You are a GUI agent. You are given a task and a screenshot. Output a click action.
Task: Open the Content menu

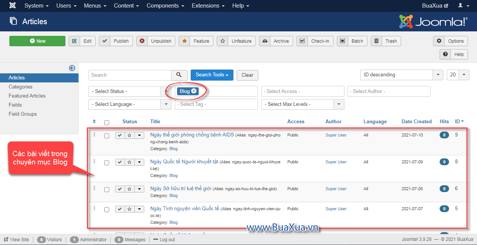pyautogui.click(x=126, y=6)
